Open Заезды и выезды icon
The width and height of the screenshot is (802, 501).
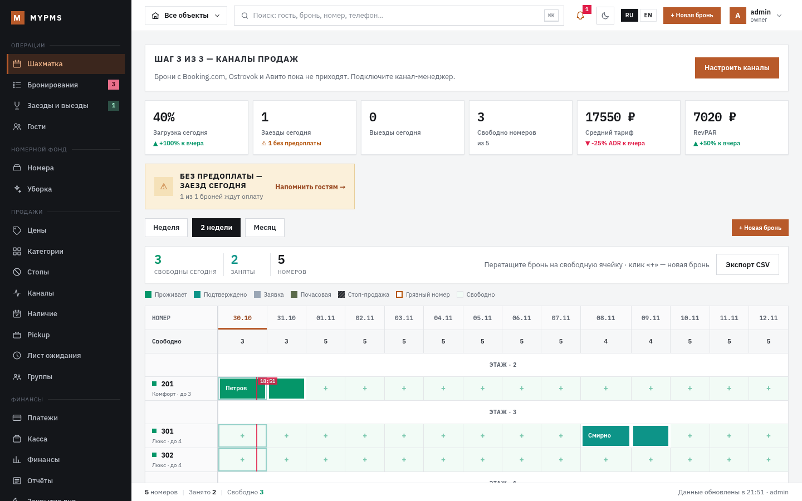[17, 106]
